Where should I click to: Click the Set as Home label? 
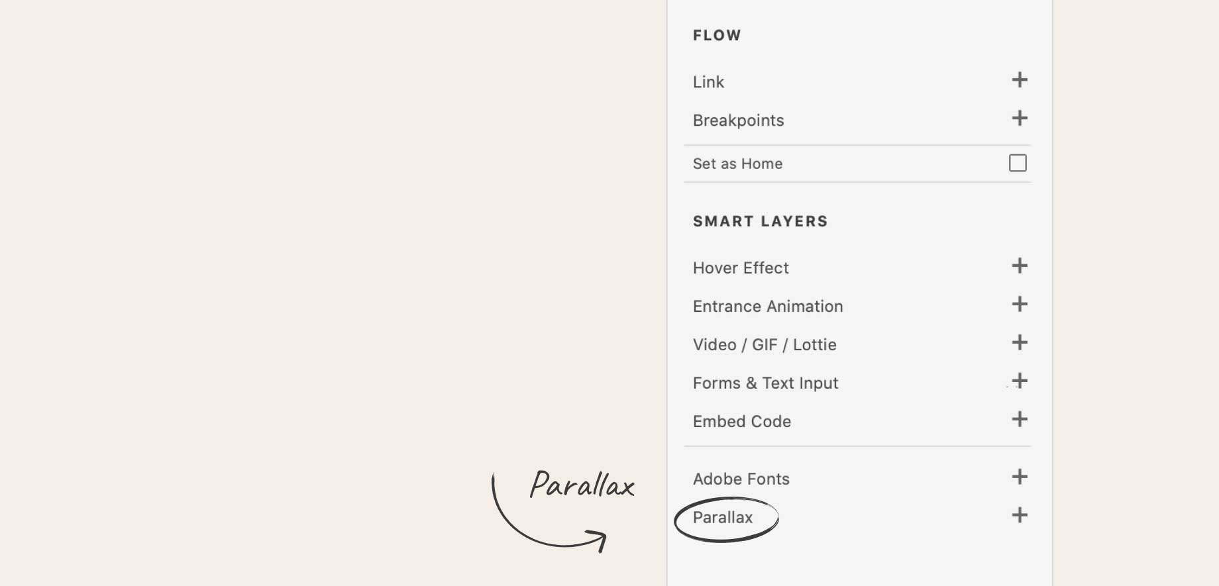coord(737,164)
